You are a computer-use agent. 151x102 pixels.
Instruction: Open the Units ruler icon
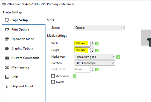pos(7,77)
